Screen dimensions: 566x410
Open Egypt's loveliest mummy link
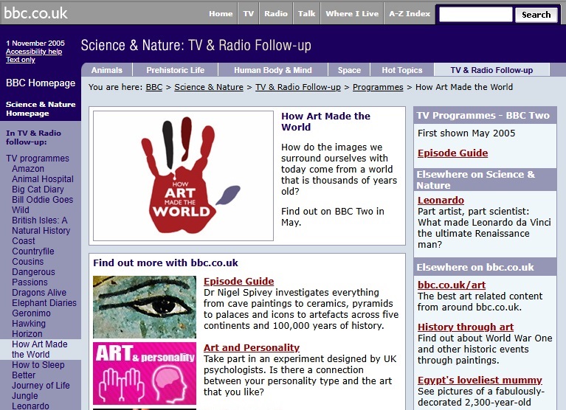coord(480,380)
